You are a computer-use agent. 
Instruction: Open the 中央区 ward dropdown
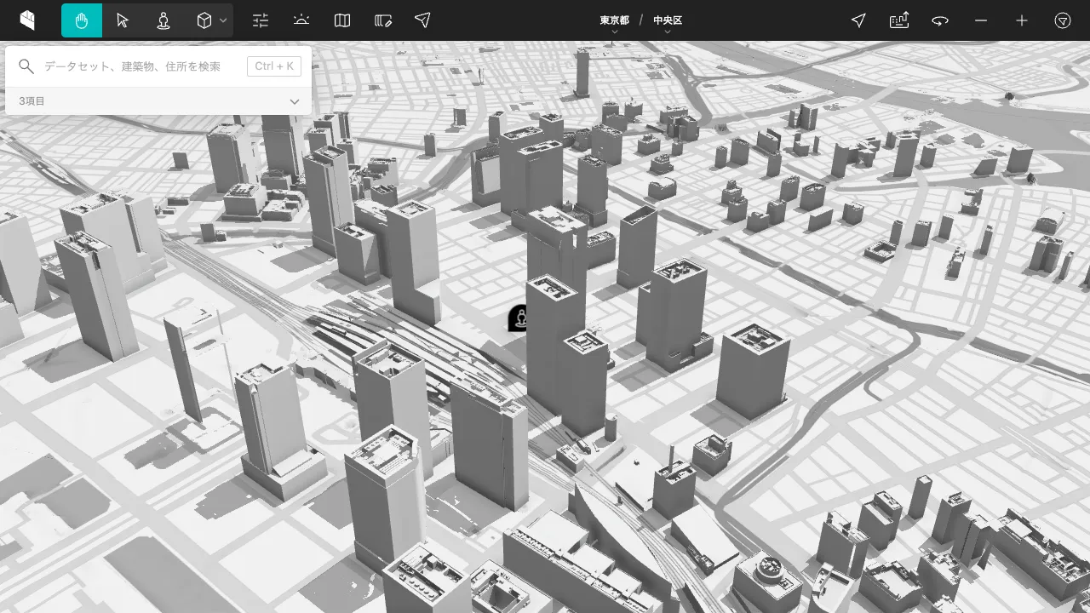pos(668,20)
